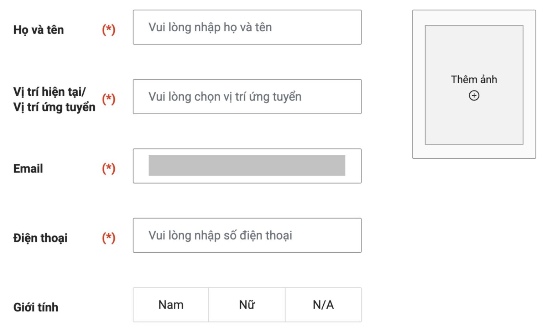The height and width of the screenshot is (331, 547).
Task: Select Nữ as gender
Action: pos(246,305)
